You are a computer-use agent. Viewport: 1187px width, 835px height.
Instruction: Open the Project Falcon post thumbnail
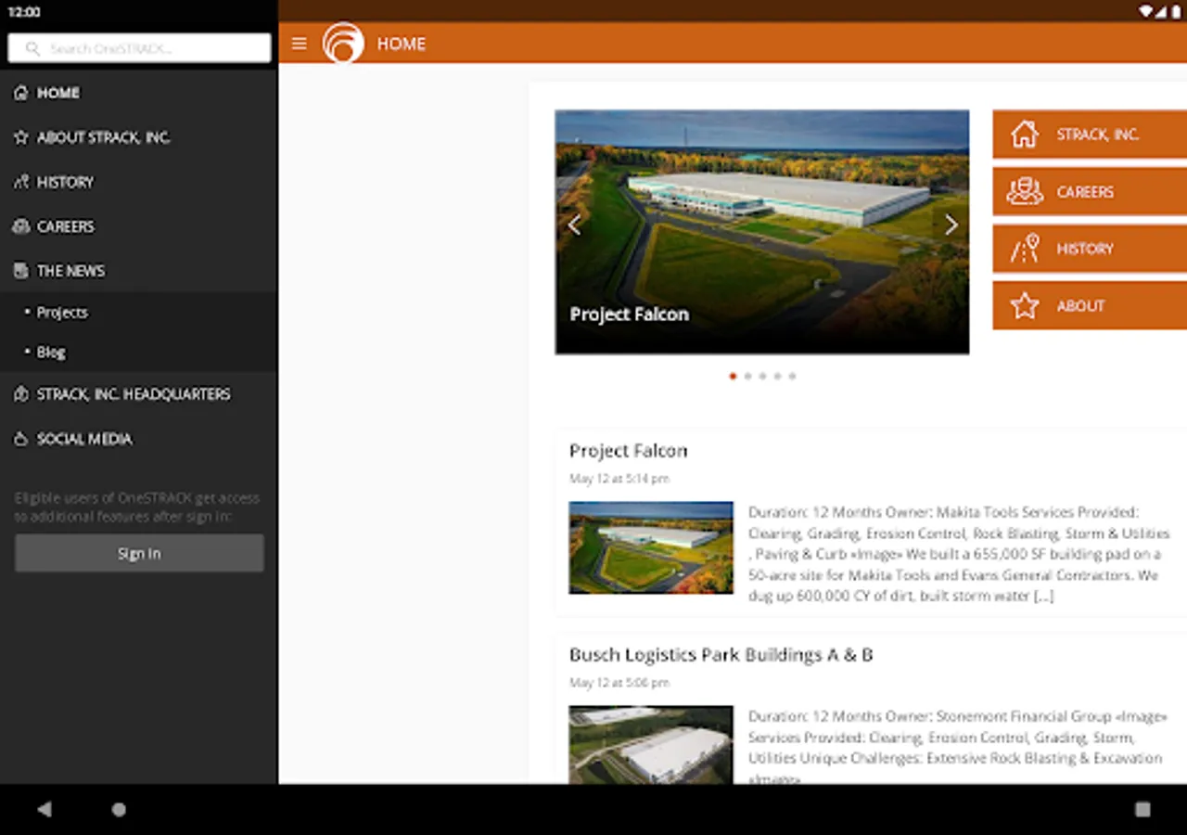pyautogui.click(x=651, y=547)
